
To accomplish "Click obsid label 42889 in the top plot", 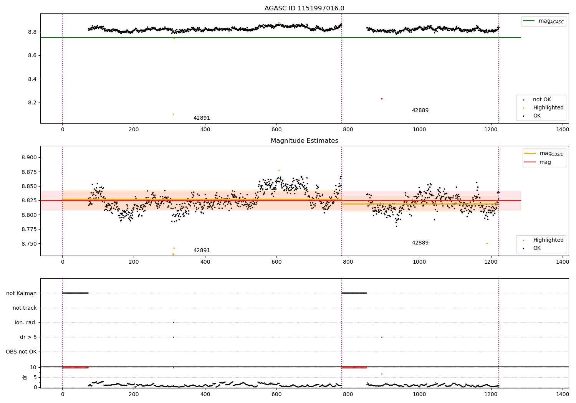I will [x=420, y=111].
